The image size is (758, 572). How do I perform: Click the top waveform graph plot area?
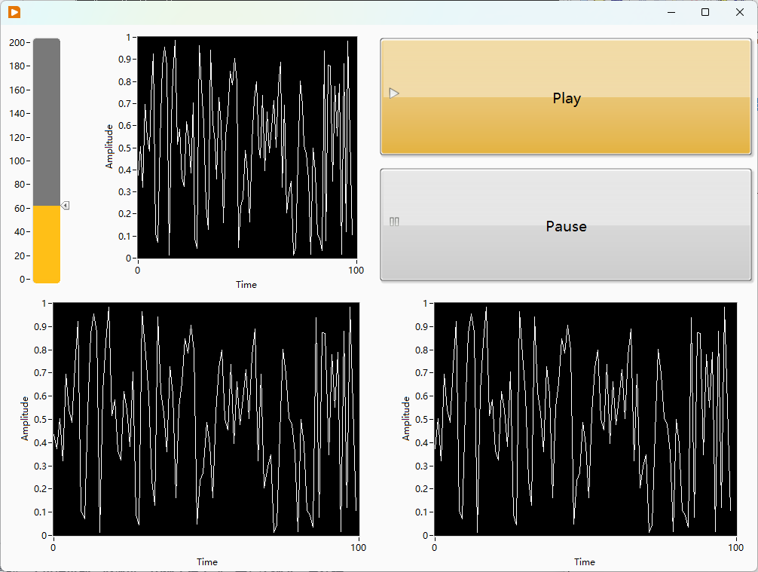pos(247,148)
